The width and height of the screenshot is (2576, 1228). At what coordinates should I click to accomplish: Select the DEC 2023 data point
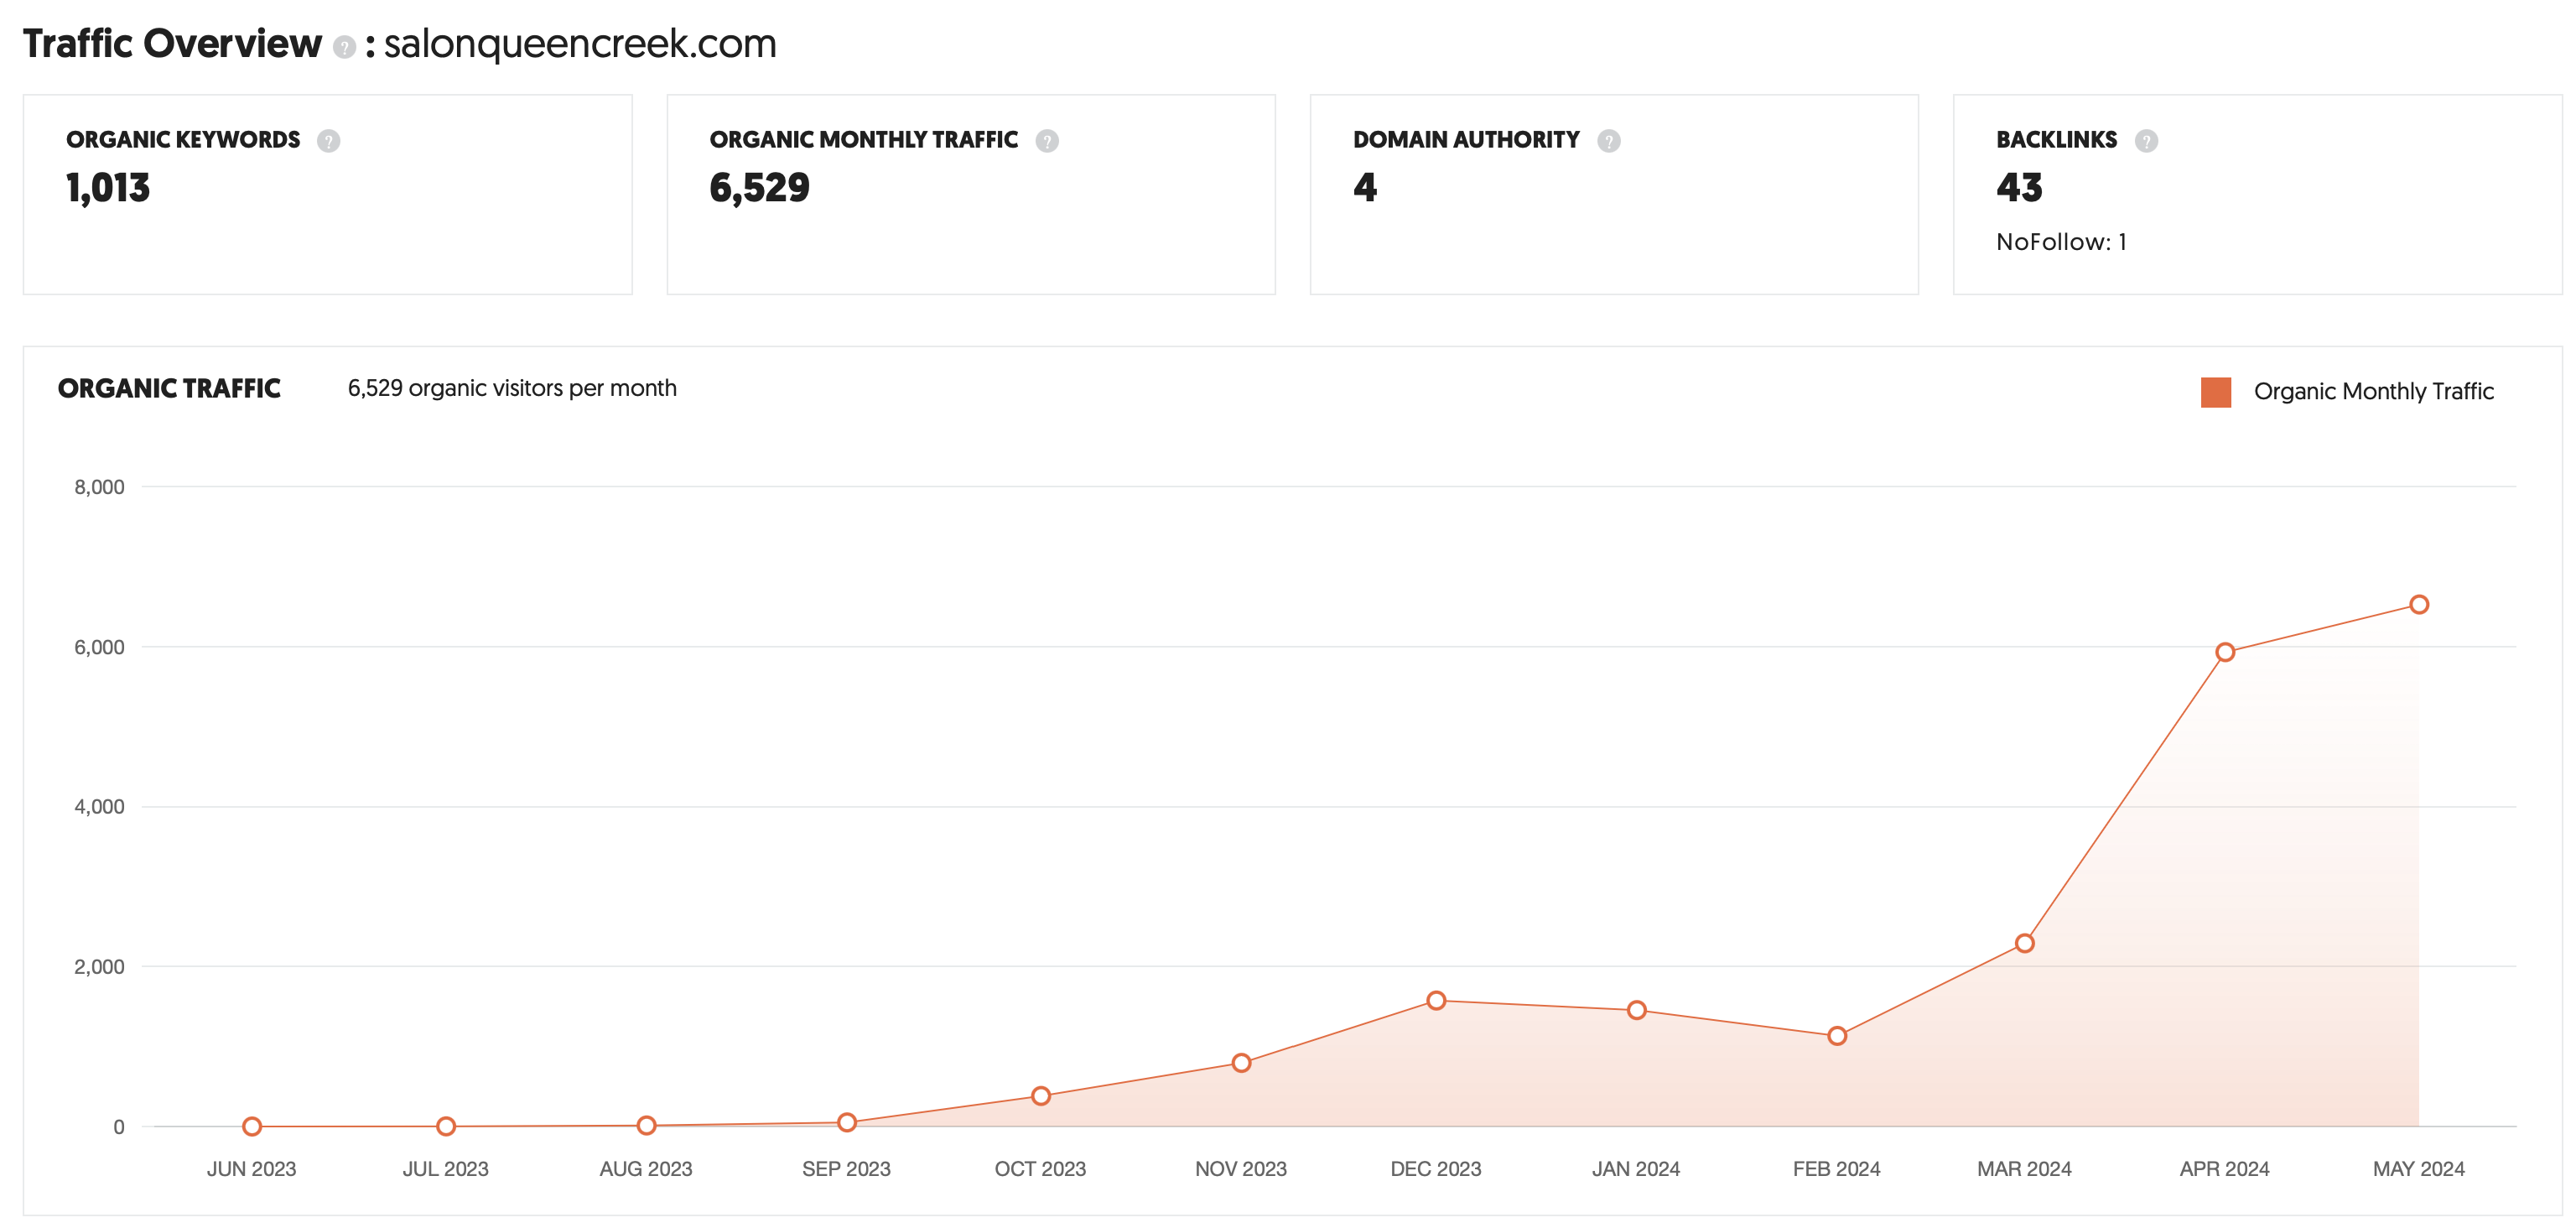point(1435,1000)
